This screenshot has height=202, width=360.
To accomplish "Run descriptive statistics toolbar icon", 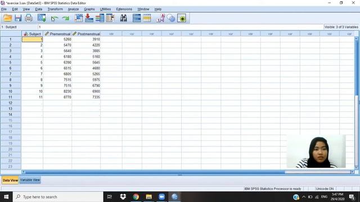I will click(x=110, y=18).
